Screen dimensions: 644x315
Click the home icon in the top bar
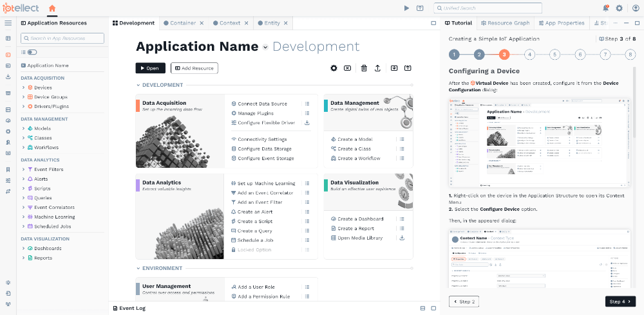tap(52, 8)
